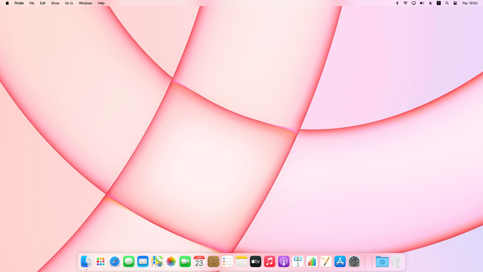Open the Photos app icon
This screenshot has width=483, height=272.
point(171,262)
